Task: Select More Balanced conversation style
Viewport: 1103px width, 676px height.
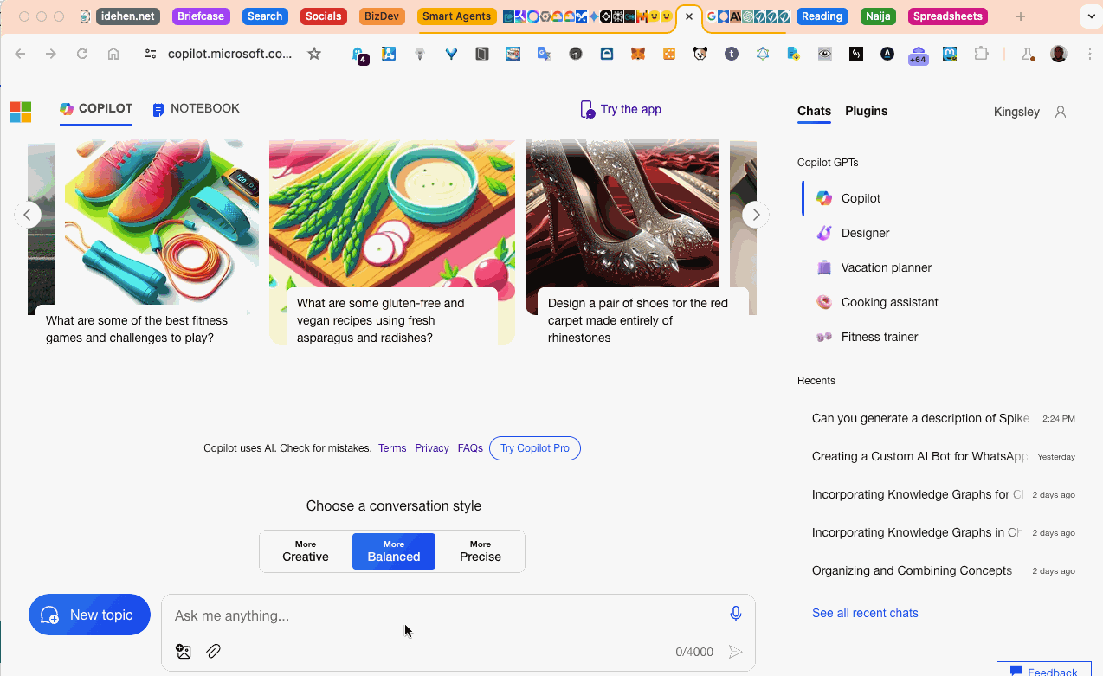Action: click(x=394, y=551)
